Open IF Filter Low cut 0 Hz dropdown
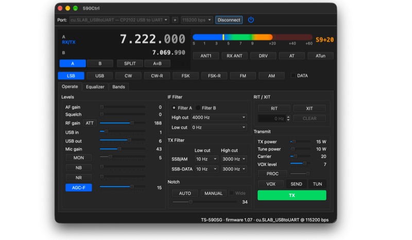Image resolution: width=412 pixels, height=240 pixels. (219, 128)
